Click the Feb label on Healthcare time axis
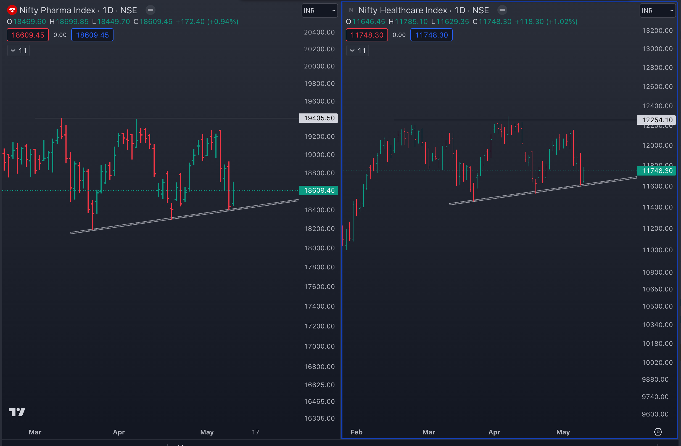The height and width of the screenshot is (446, 681). point(357,432)
